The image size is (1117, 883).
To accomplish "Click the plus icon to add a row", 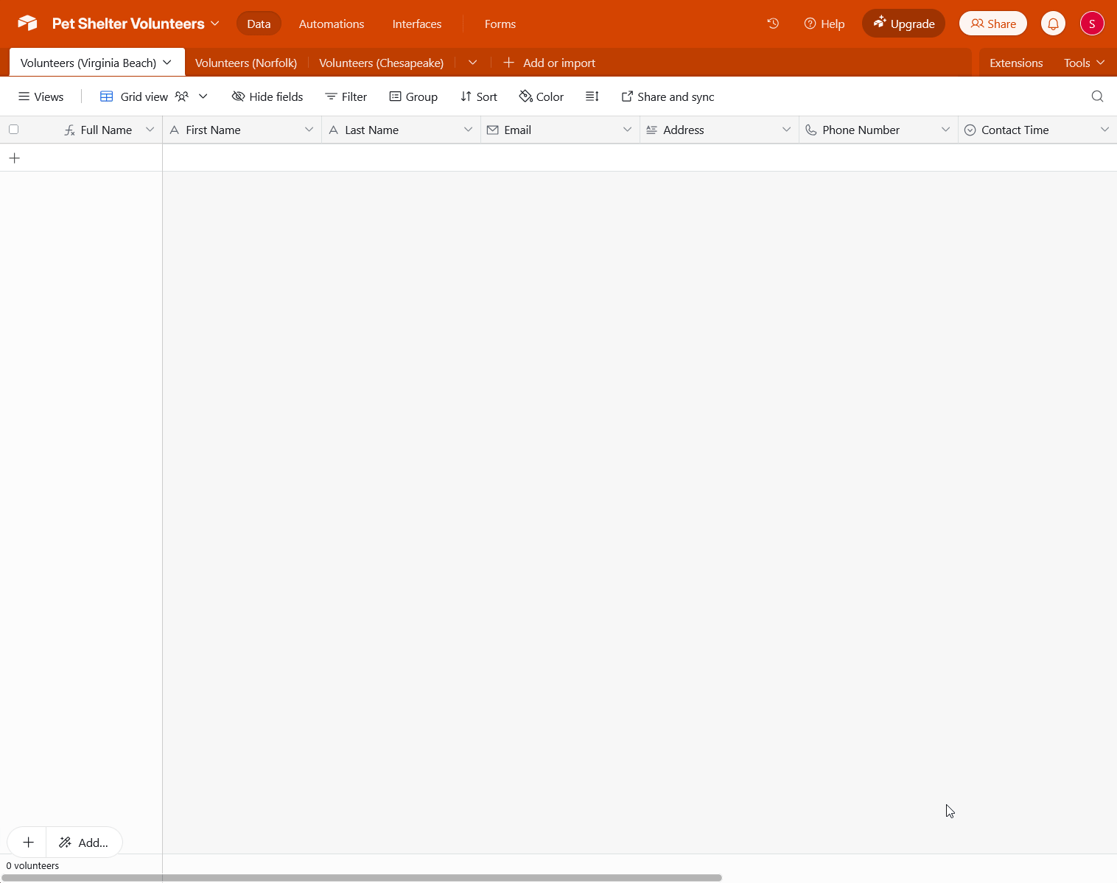I will click(x=15, y=158).
